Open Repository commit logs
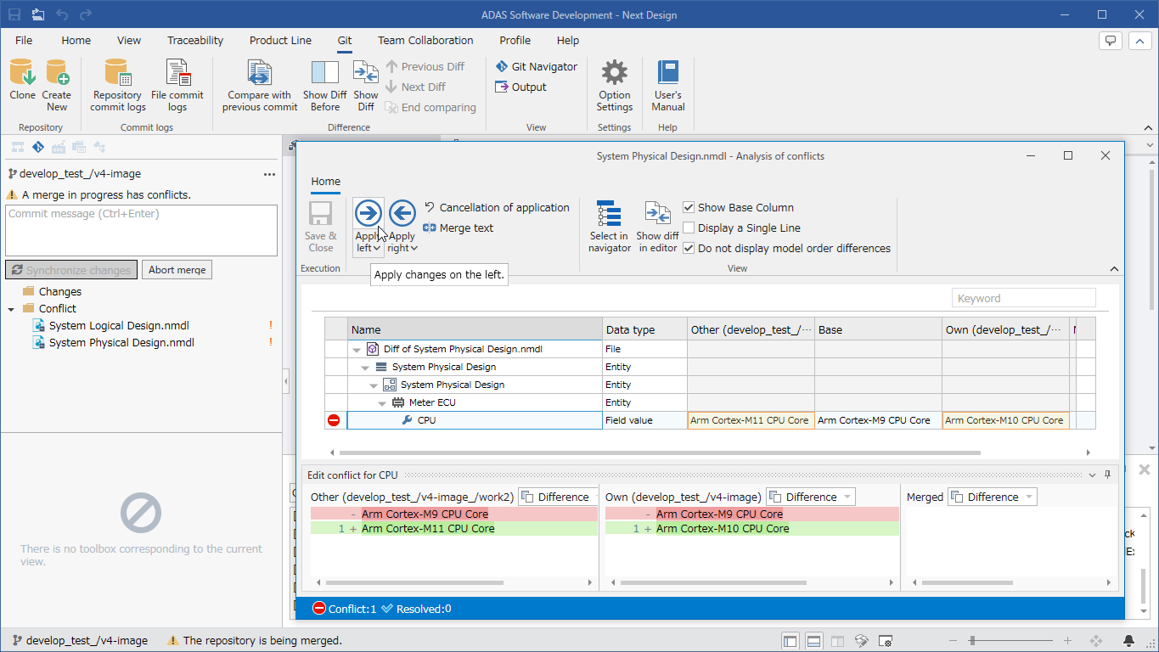Image resolution: width=1159 pixels, height=652 pixels. (x=118, y=85)
